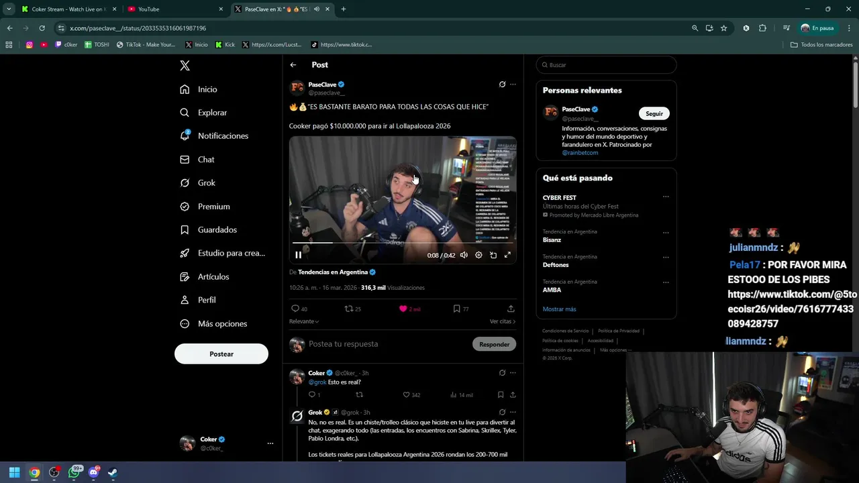The height and width of the screenshot is (483, 859).
Task: Repost the PaseClave post
Action: 352,309
